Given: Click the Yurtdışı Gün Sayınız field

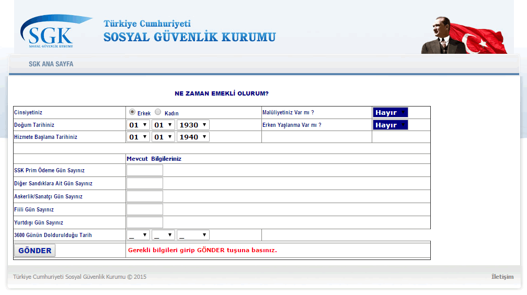Looking at the screenshot, I should point(145,222).
